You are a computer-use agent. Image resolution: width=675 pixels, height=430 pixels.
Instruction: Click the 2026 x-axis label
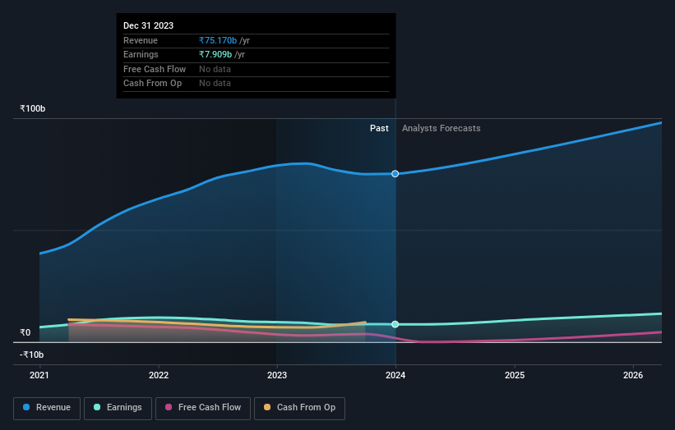(x=633, y=375)
